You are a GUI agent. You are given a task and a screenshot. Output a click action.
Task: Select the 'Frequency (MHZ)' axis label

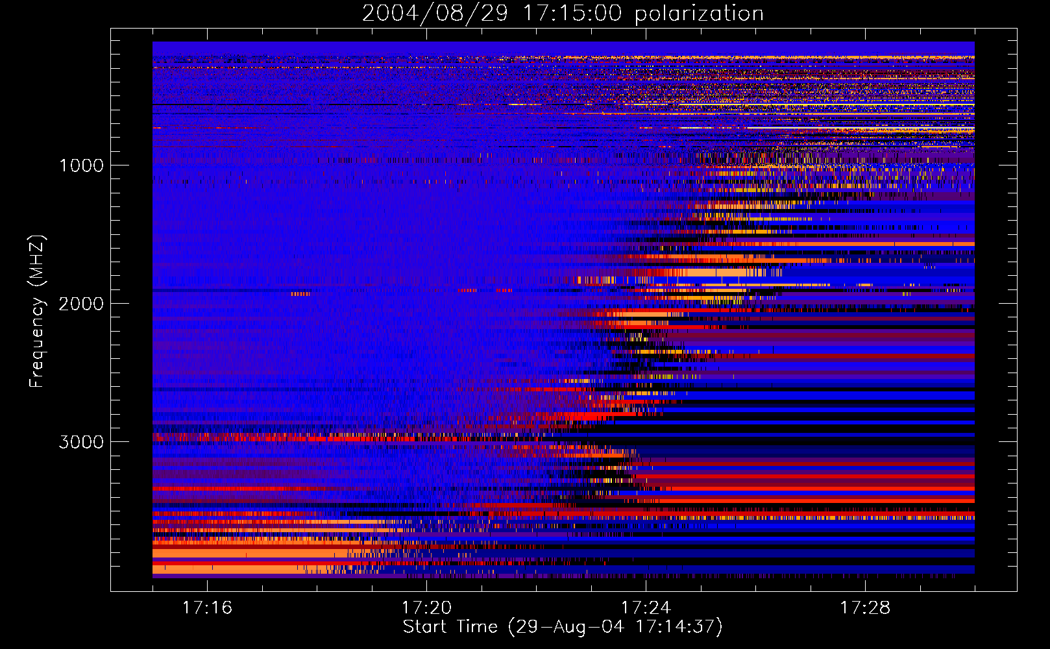(37, 312)
